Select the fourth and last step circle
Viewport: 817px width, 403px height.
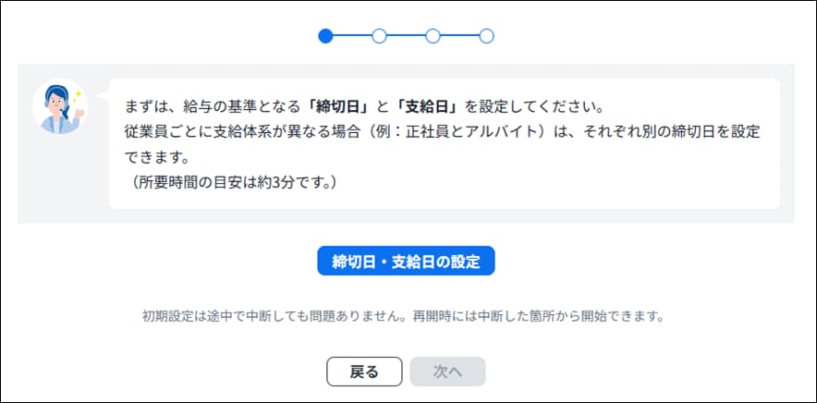point(487,36)
